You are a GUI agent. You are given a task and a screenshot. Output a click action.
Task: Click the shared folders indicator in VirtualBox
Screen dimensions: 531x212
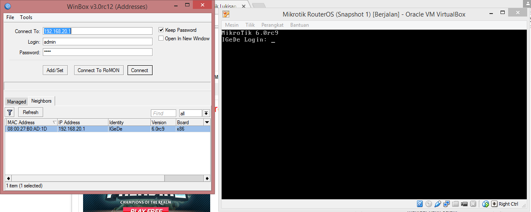(456, 204)
